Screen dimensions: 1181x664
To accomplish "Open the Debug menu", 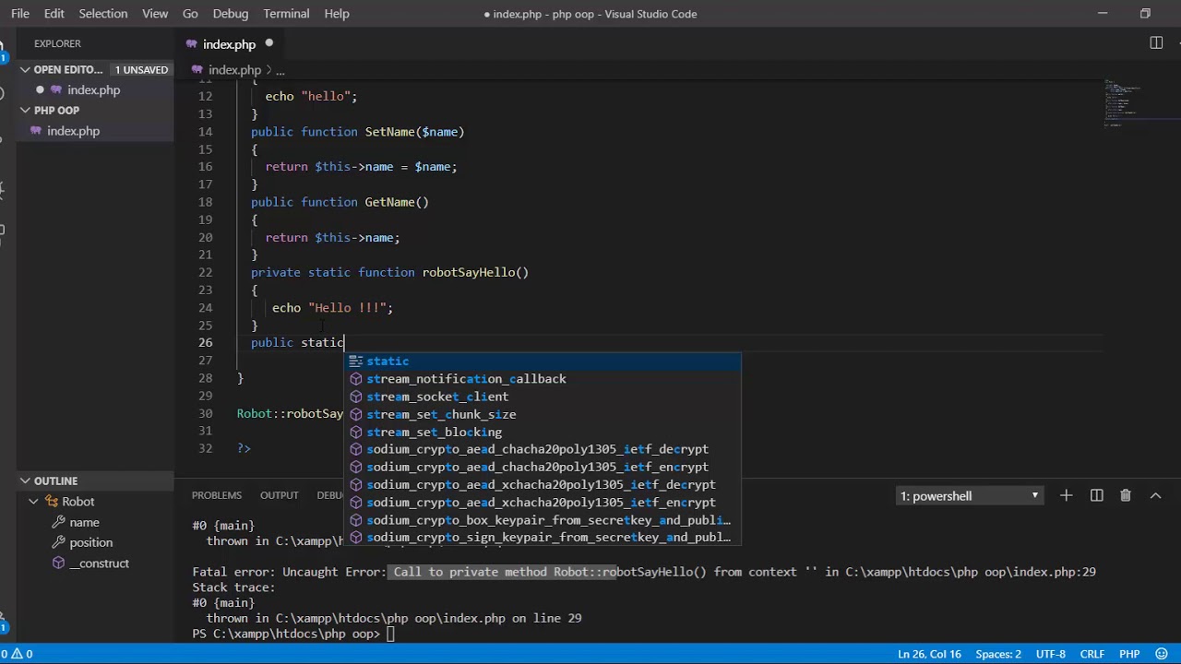I will [x=231, y=14].
